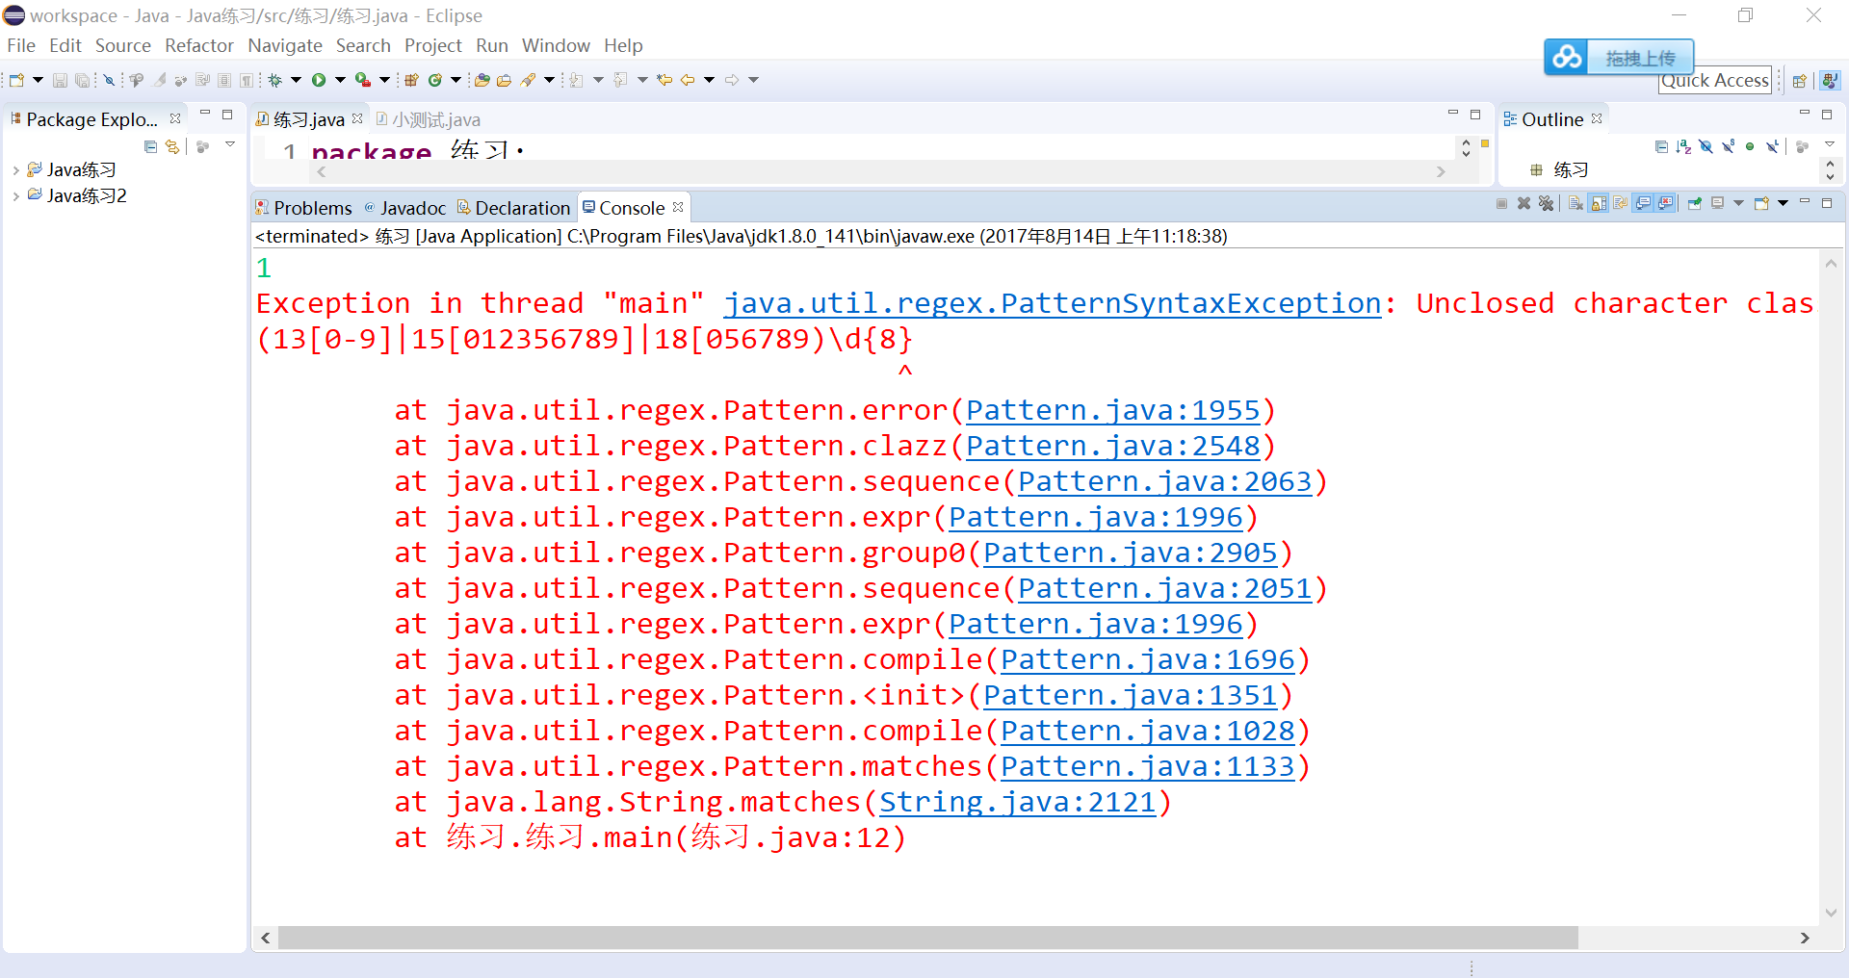Click the New file toolbar icon
This screenshot has width=1849, height=978.
pos(16,80)
